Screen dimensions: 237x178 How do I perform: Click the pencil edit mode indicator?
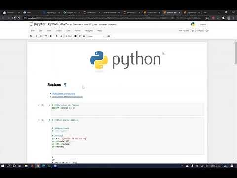point(193,31)
